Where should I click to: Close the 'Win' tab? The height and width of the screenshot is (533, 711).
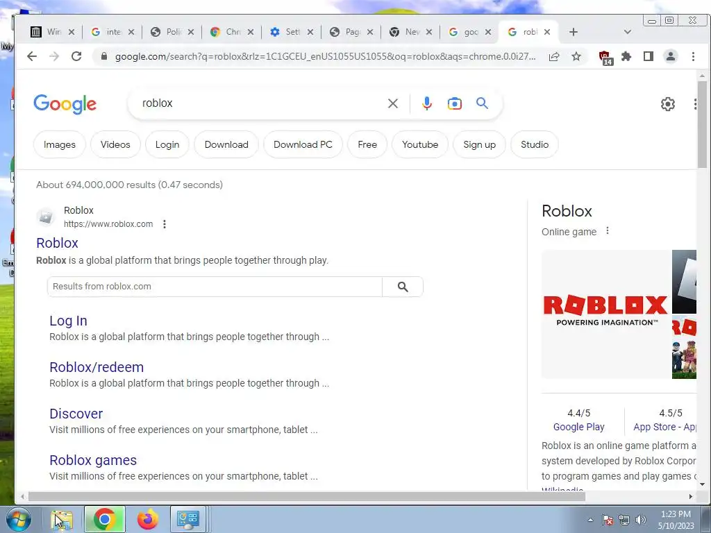coord(72,32)
